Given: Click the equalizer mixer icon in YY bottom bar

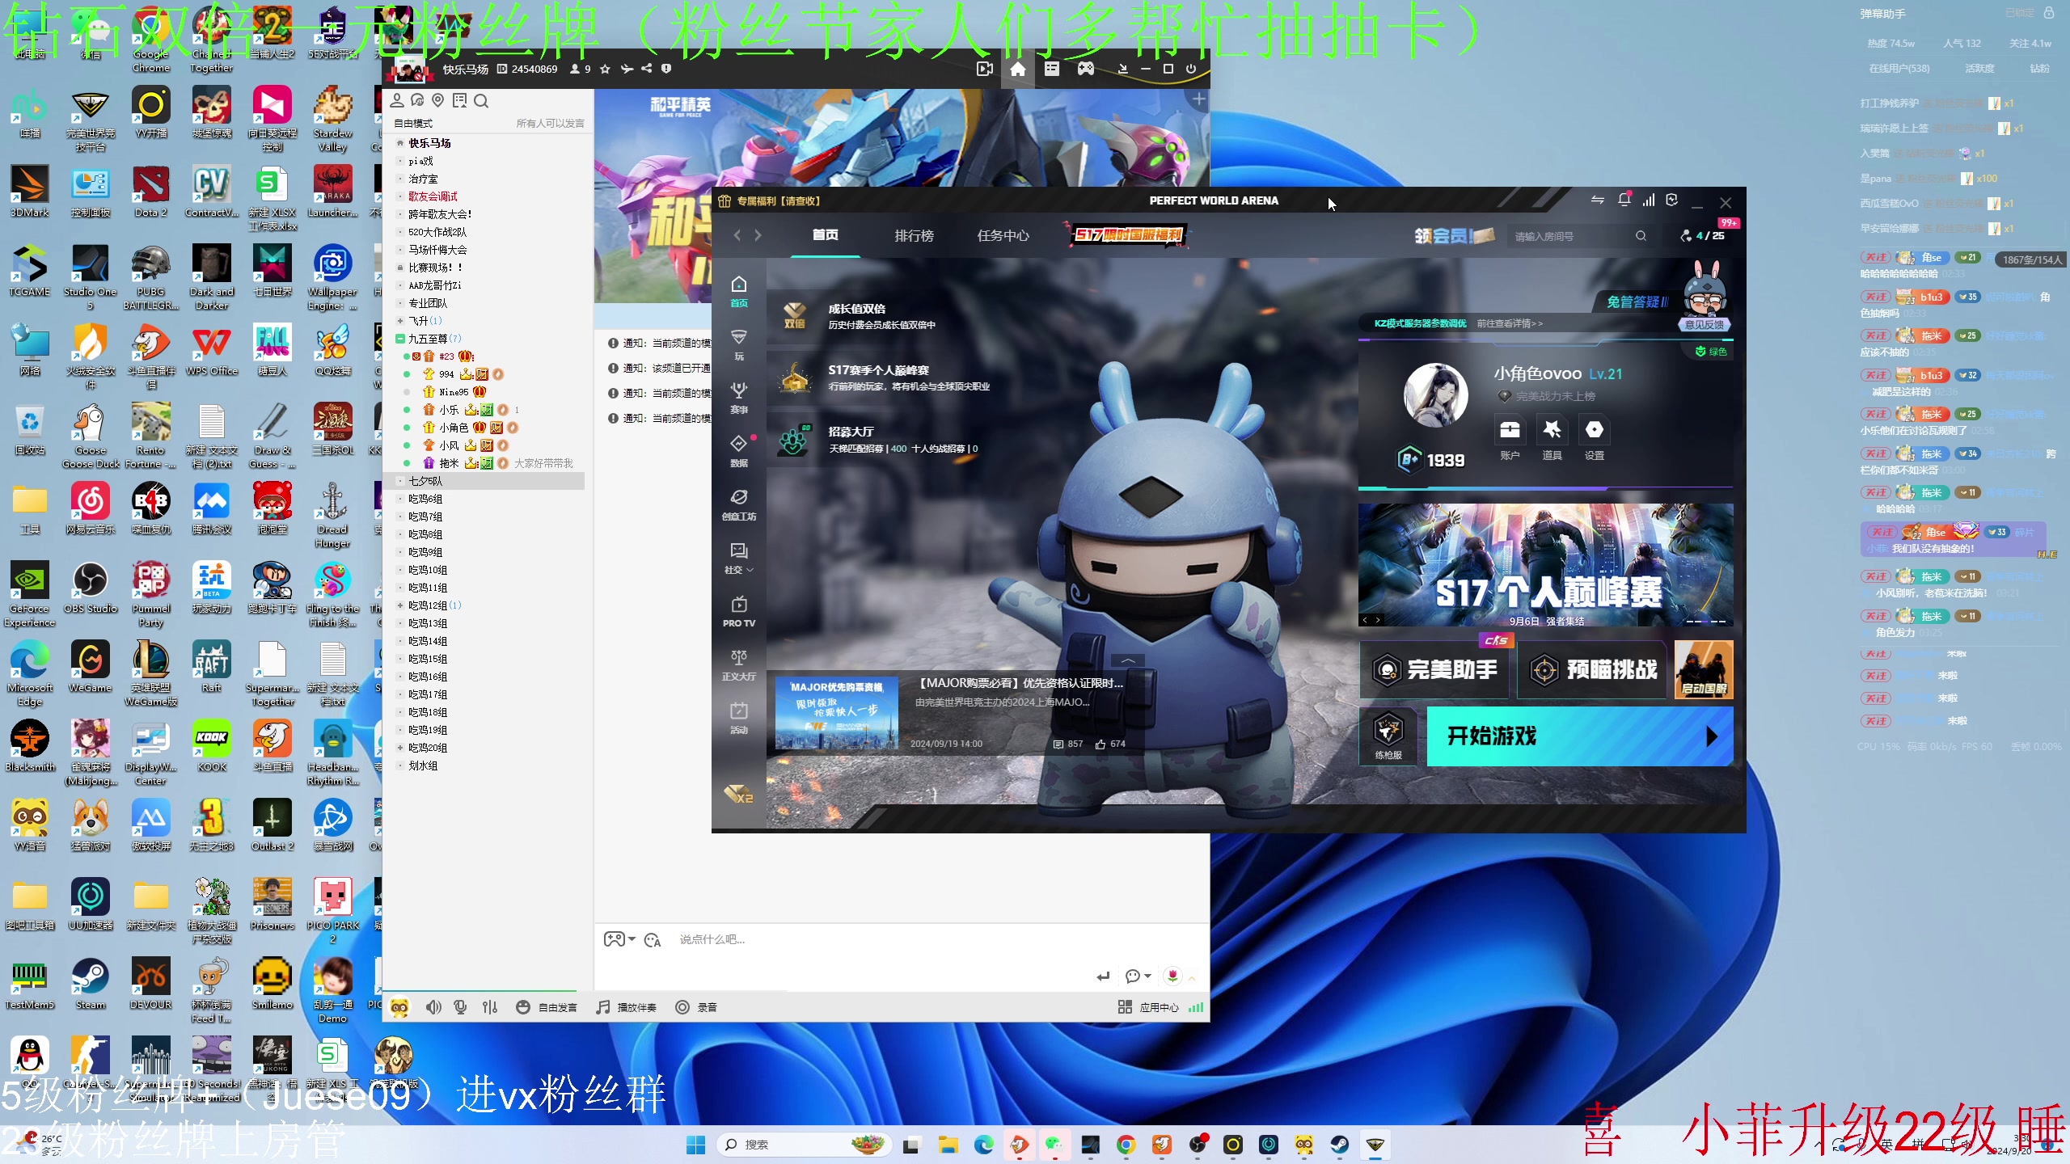Looking at the screenshot, I should pos(490,1007).
